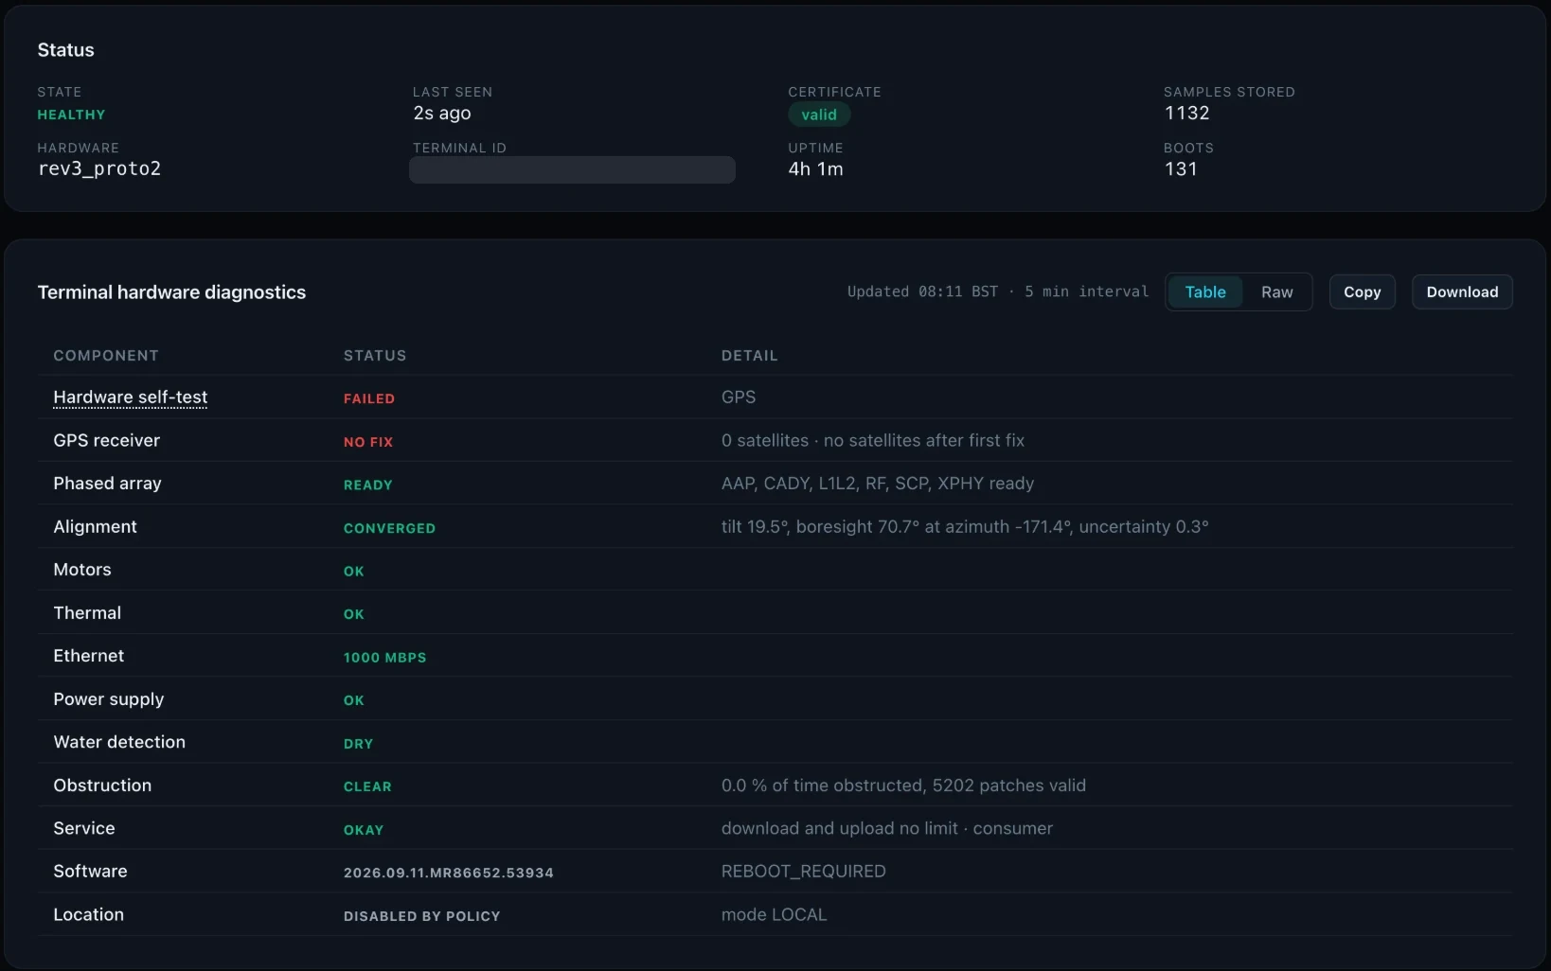Select the alignment tilt and boresight detail
This screenshot has width=1551, height=971.
[965, 526]
